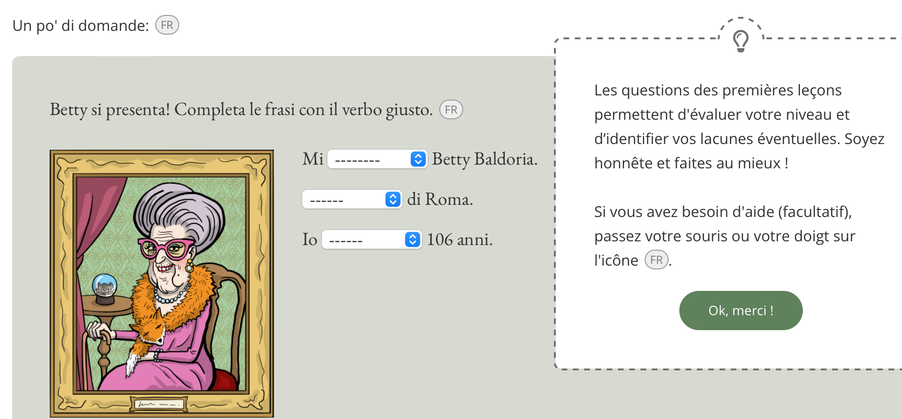Click blue arrows on the "Betty Baldoria" selector

pyautogui.click(x=418, y=159)
